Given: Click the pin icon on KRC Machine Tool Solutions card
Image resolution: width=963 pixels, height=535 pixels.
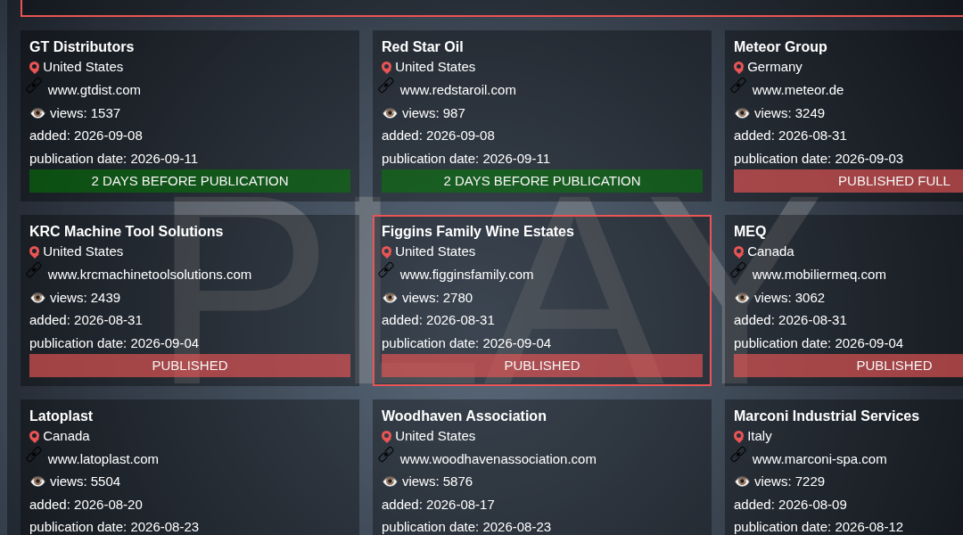Looking at the screenshot, I should coord(35,251).
